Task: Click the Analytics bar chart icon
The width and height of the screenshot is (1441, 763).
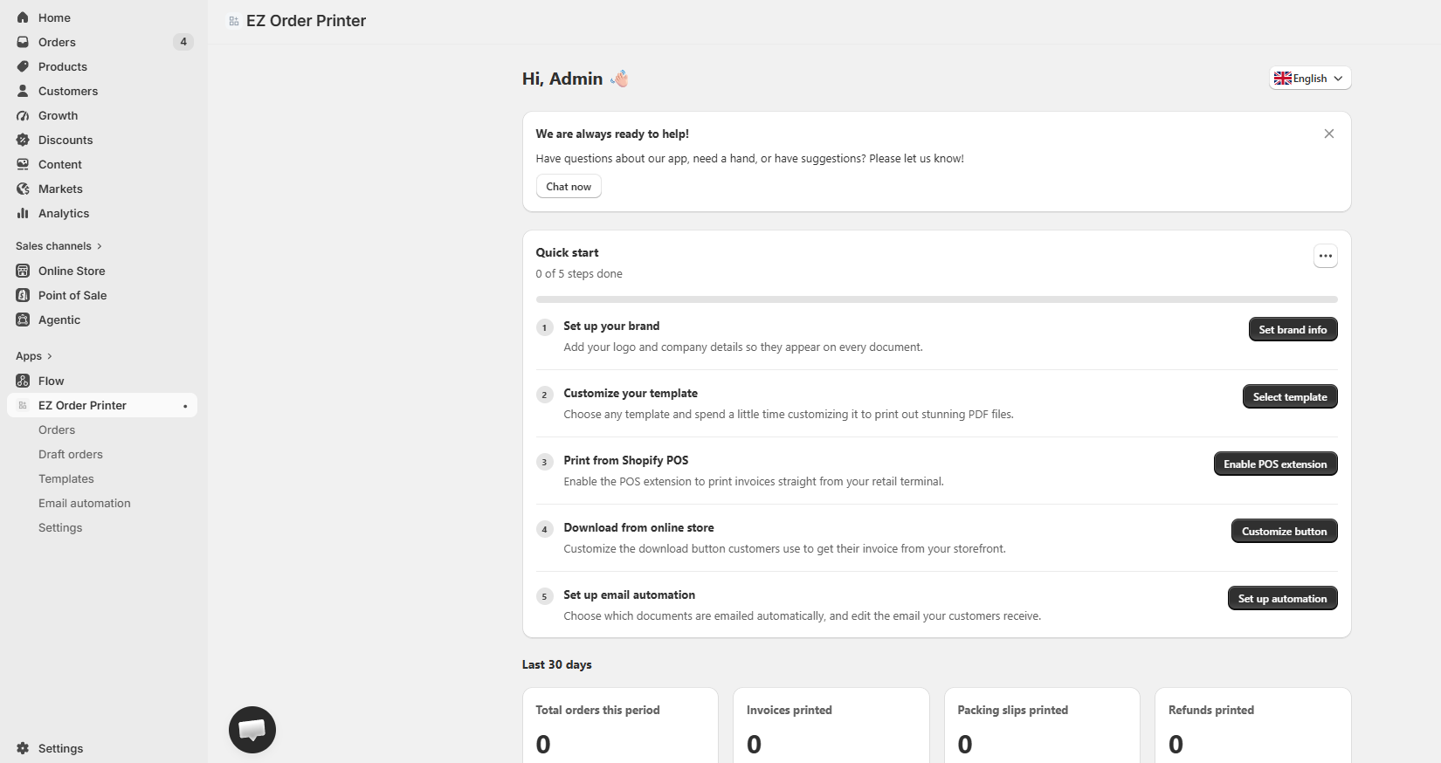Action: pos(23,213)
